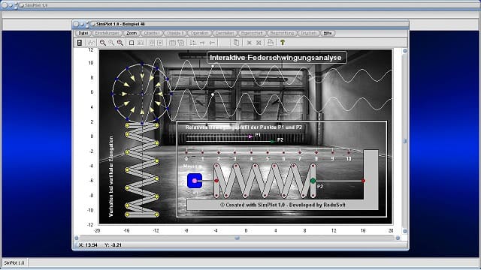This screenshot has width=481, height=270.
Task: Click the left arrow of the horizontal scrollbar
Action: [77, 238]
